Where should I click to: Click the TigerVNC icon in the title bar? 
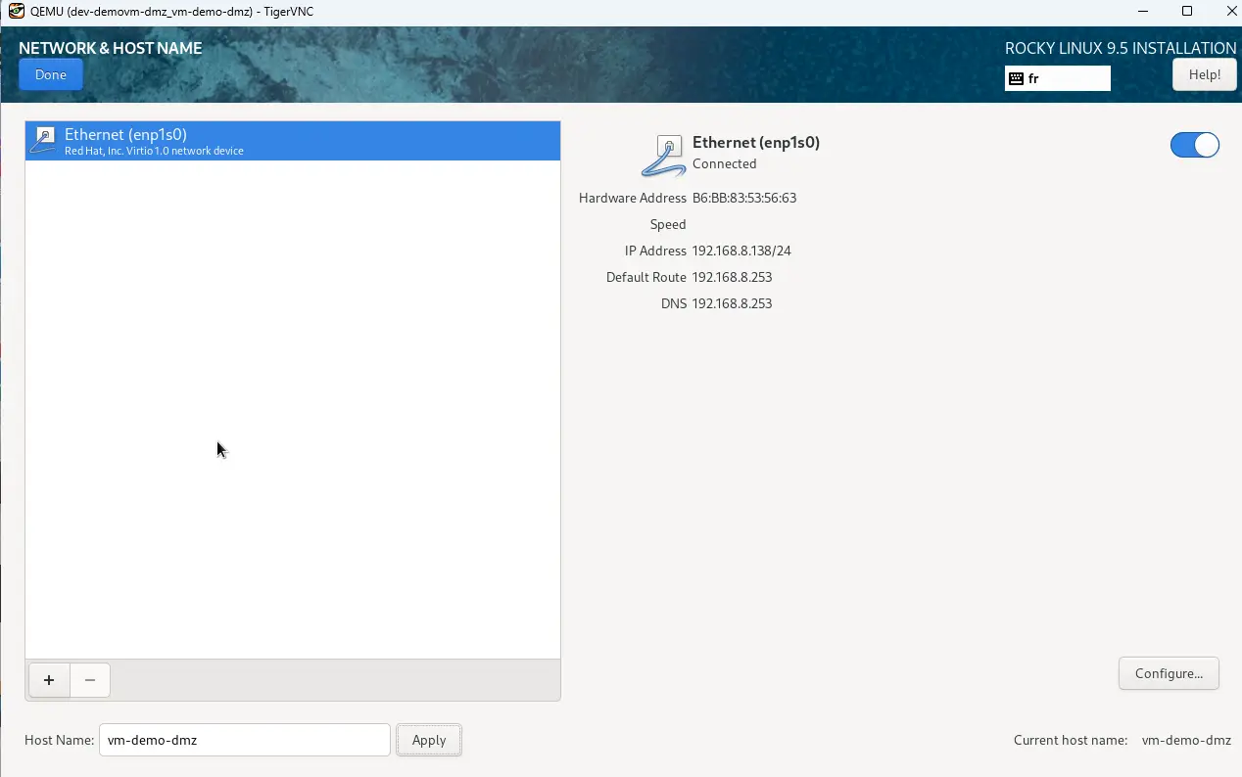[x=16, y=11]
